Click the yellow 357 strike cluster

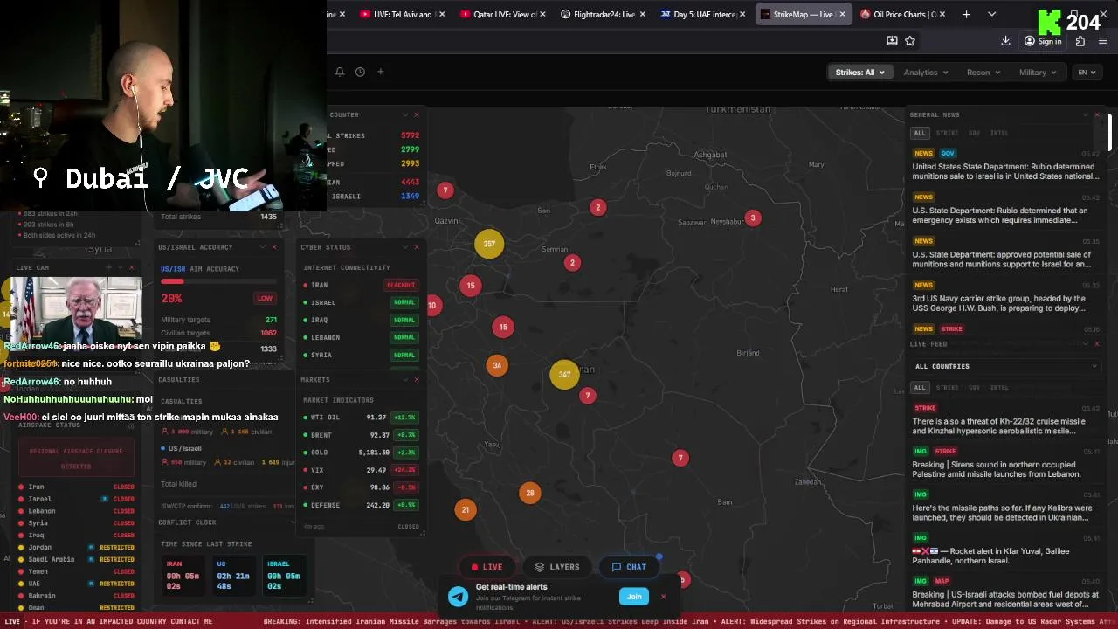[489, 244]
